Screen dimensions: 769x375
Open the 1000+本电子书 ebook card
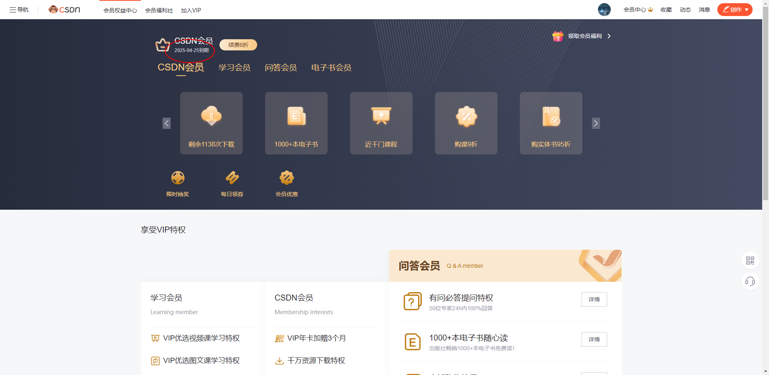coord(296,123)
